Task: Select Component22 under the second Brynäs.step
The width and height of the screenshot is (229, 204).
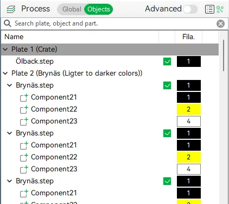Action: (54, 157)
